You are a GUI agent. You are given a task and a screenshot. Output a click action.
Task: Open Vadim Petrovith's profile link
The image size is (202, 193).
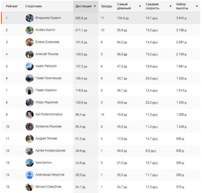click(x=46, y=66)
